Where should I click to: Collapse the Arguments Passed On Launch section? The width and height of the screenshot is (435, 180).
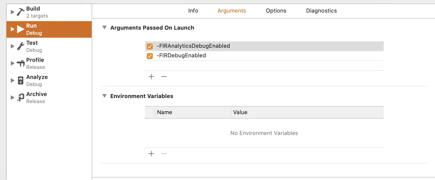pos(104,27)
